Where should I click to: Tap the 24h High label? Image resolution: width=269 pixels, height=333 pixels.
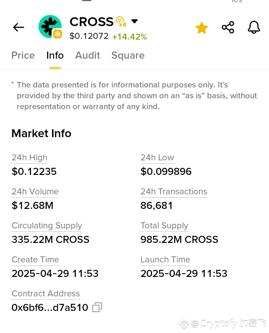(30, 158)
